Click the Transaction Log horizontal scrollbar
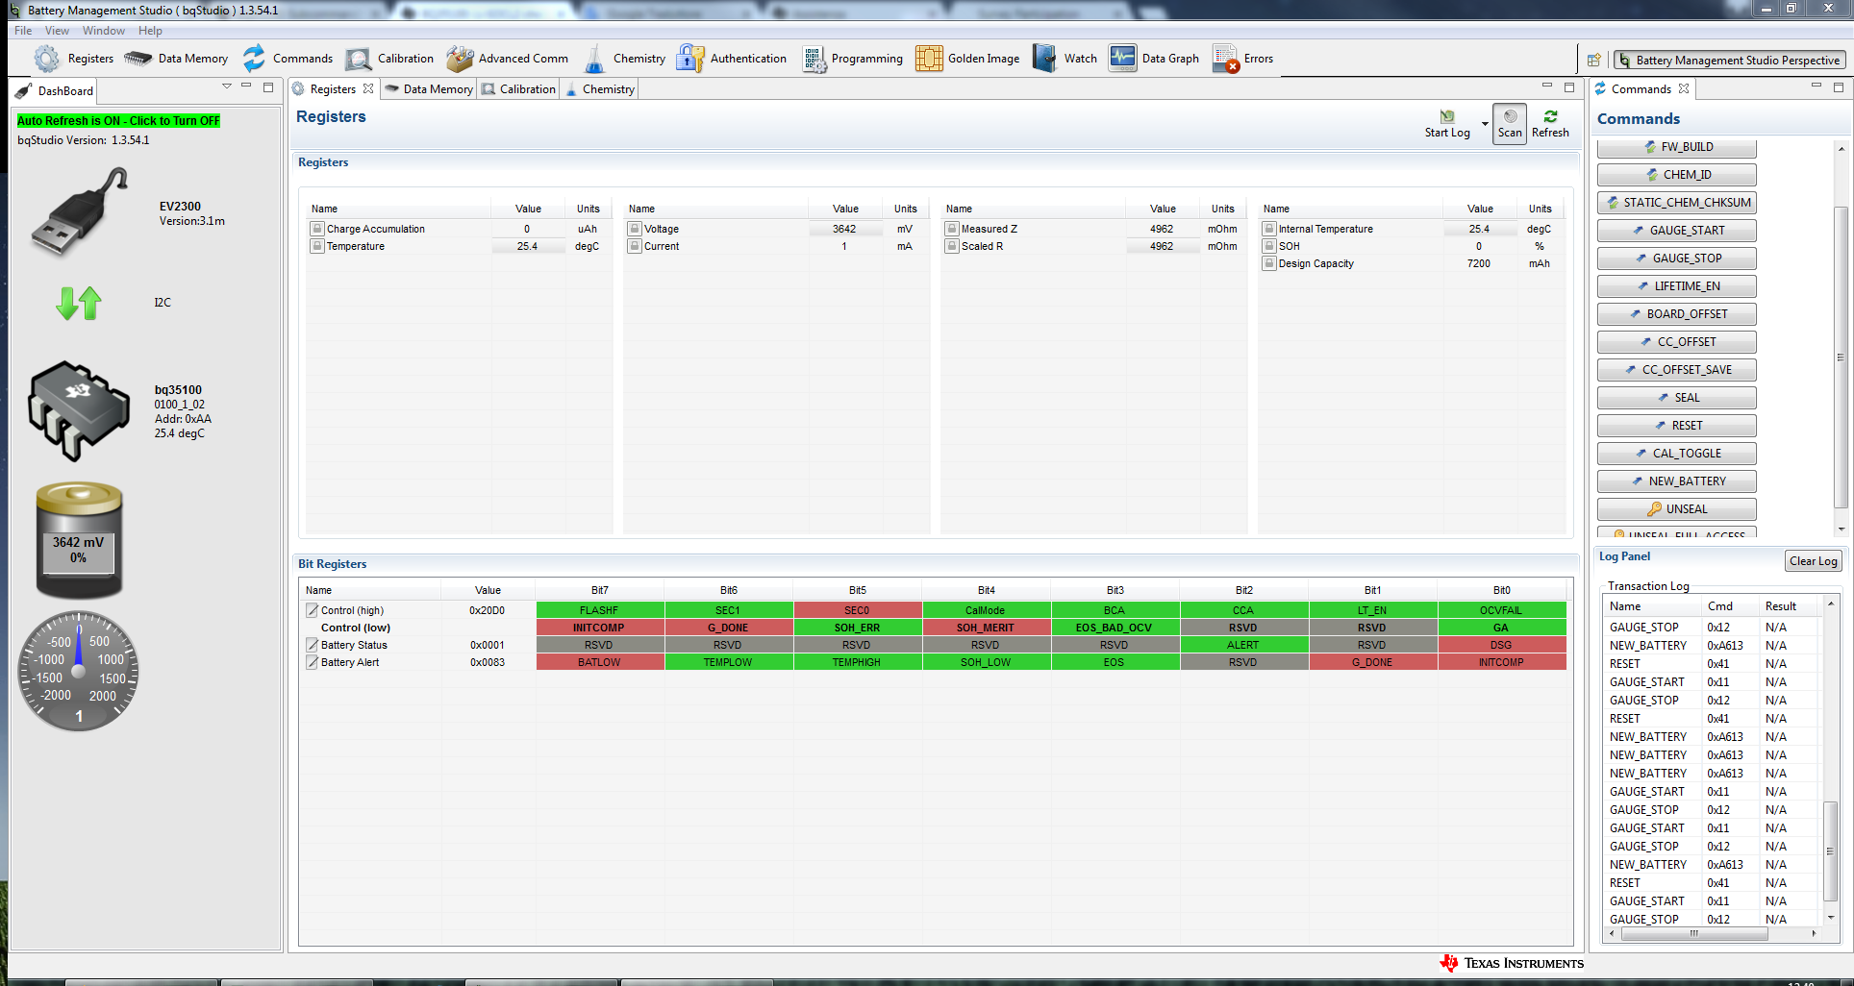The image size is (1854, 986). 1692,933
